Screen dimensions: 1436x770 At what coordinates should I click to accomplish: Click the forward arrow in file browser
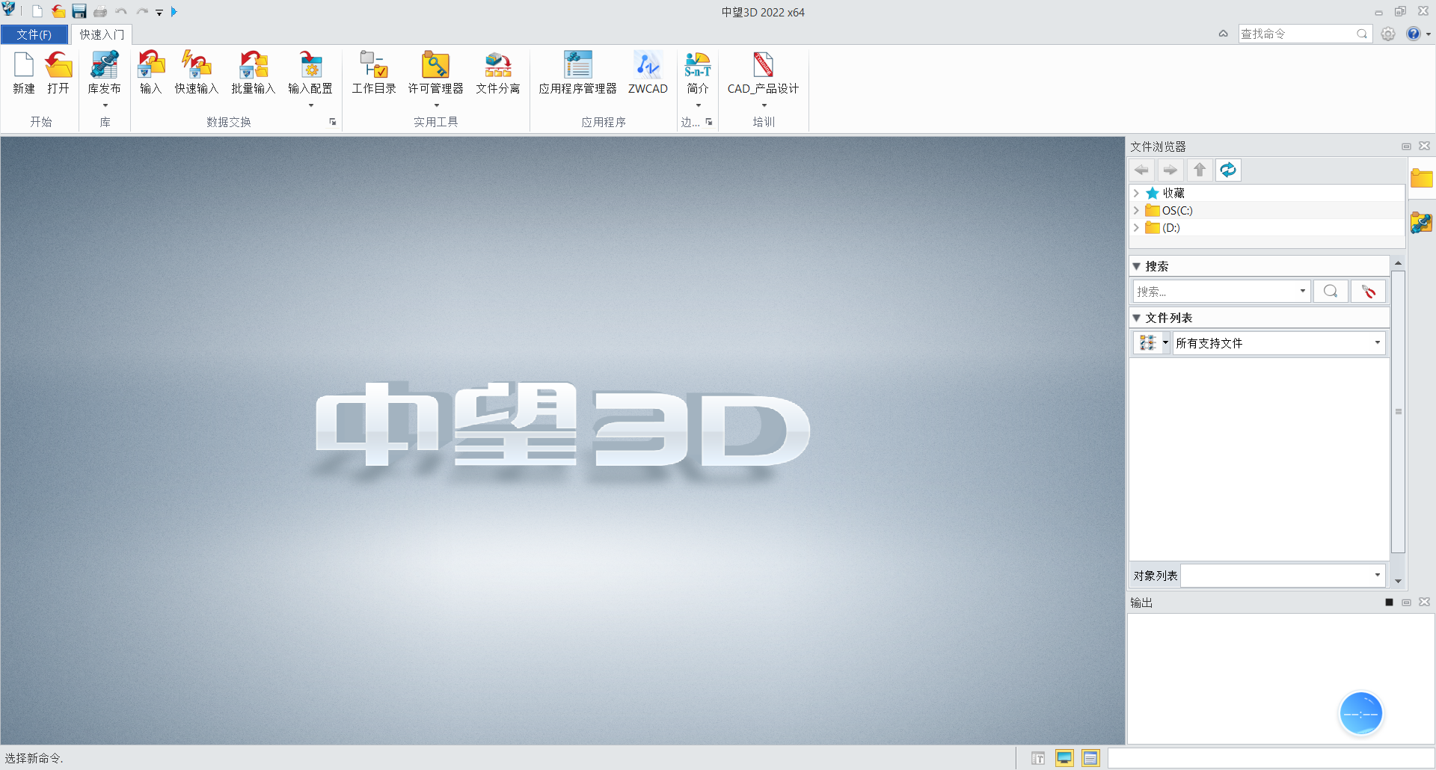[1170, 170]
